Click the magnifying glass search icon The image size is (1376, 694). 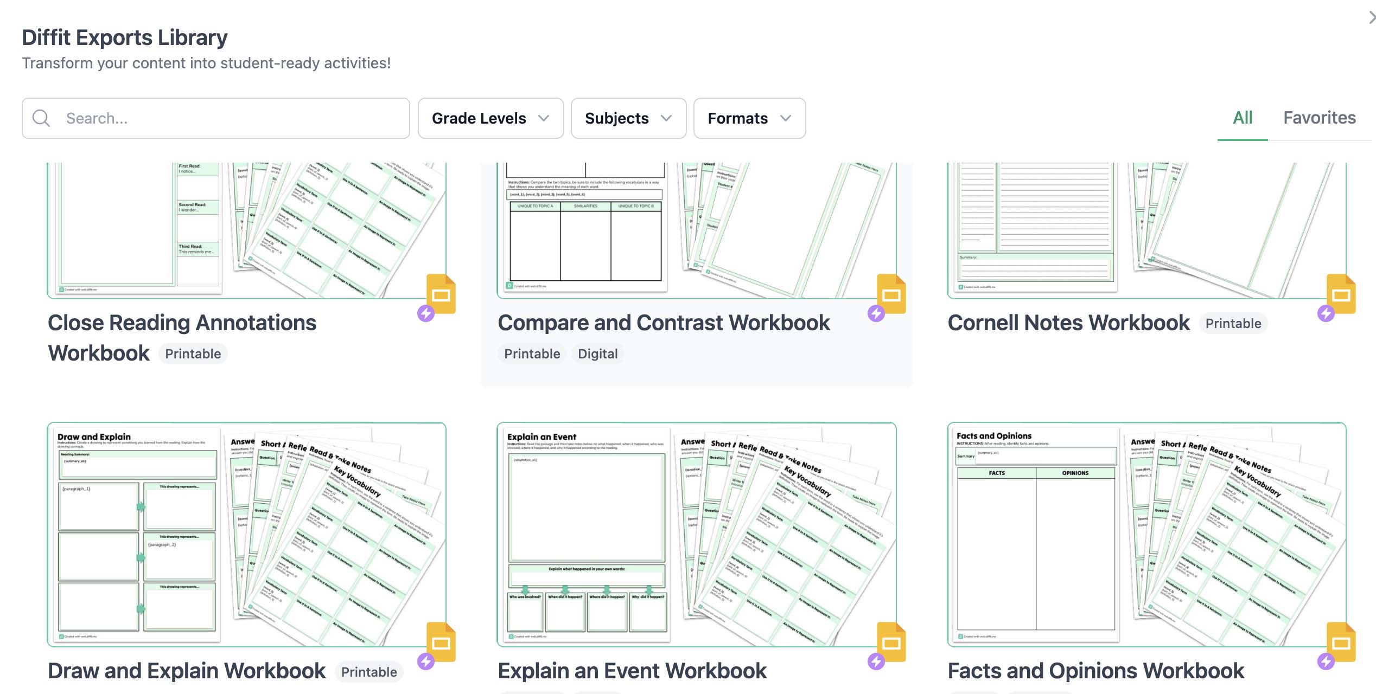pyautogui.click(x=41, y=118)
